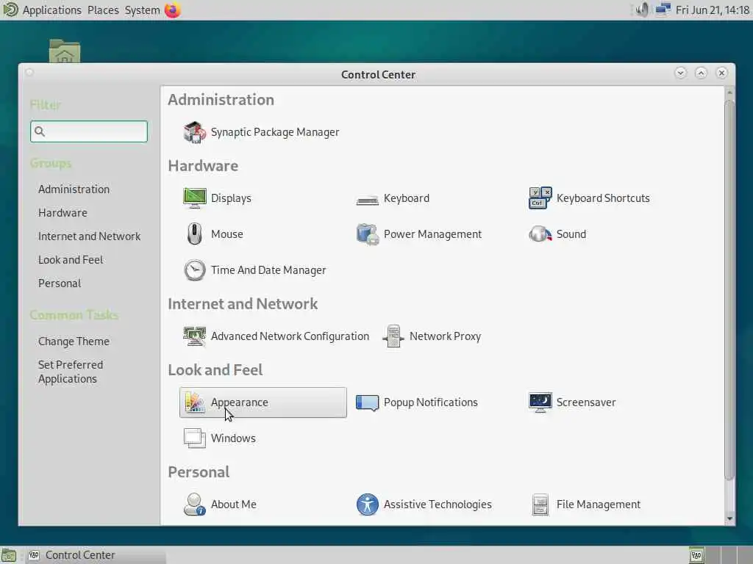Open the Power Management icon
Image resolution: width=753 pixels, height=564 pixels.
[368, 234]
